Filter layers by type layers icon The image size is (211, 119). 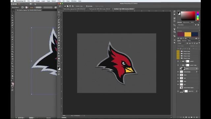(192, 43)
